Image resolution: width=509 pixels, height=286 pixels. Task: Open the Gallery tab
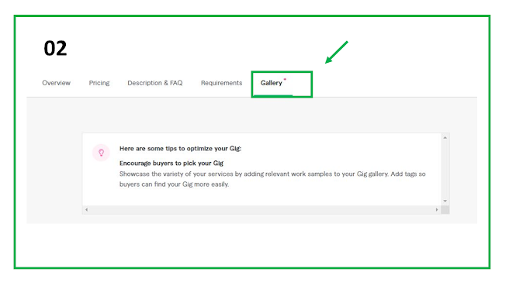272,83
